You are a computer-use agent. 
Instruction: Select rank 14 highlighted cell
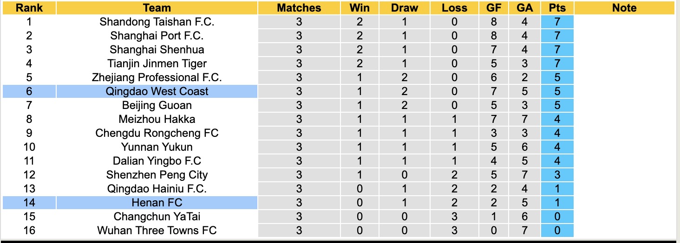pyautogui.click(x=29, y=203)
